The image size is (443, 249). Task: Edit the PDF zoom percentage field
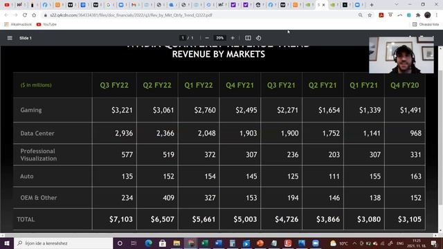coord(220,38)
